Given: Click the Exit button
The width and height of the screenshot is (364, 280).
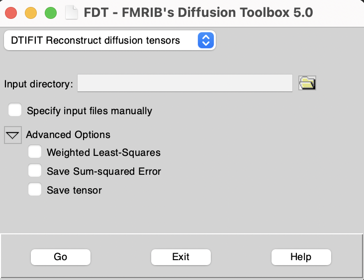Looking at the screenshot, I should click(181, 257).
